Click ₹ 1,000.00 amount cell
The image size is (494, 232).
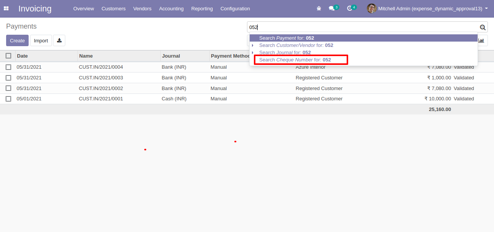point(439,78)
